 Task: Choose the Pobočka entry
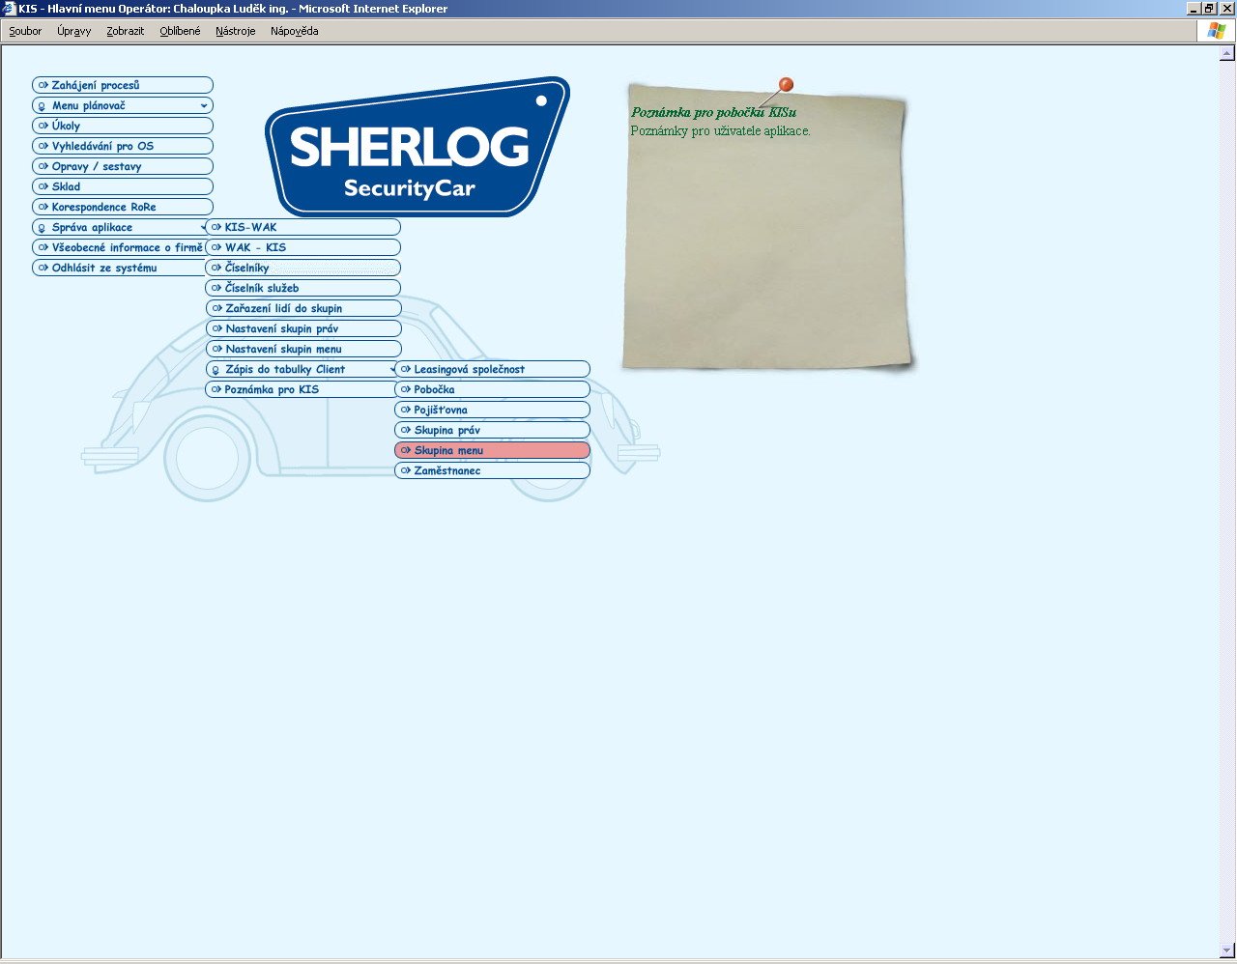click(493, 389)
